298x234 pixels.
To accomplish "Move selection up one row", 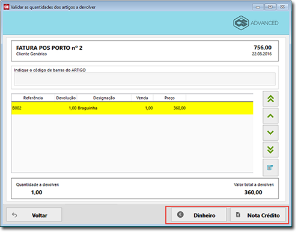I will [x=270, y=115].
